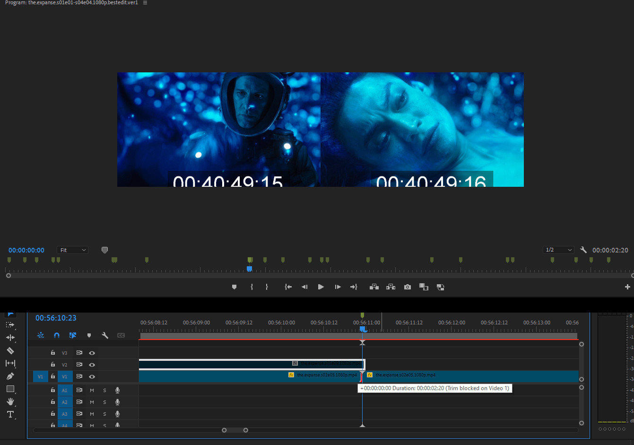
Task: Select the Type tool
Action: tap(10, 414)
